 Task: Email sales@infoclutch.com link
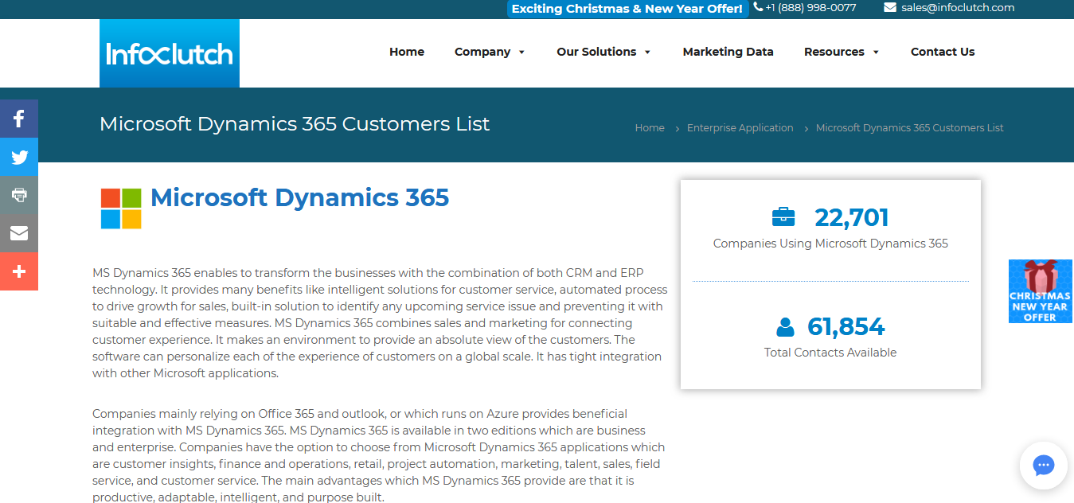pyautogui.click(x=958, y=7)
